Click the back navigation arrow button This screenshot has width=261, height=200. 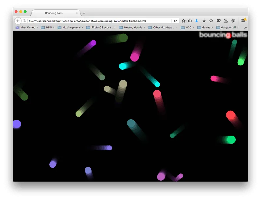click(18, 21)
